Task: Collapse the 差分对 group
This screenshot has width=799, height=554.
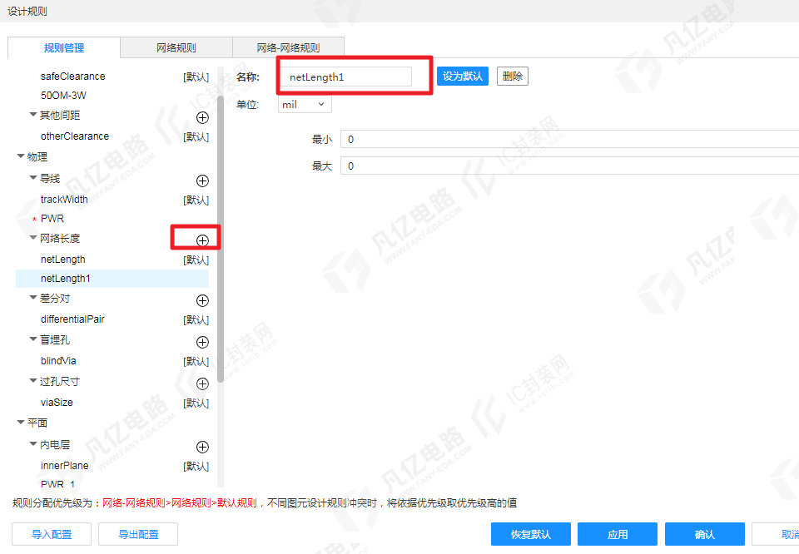Action: (x=33, y=297)
